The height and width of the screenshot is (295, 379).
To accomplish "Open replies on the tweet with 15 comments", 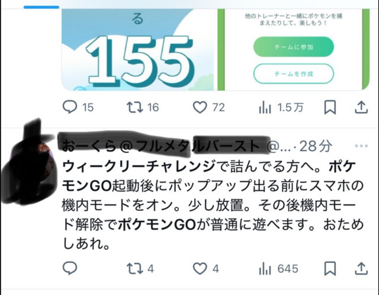I will pos(78,107).
